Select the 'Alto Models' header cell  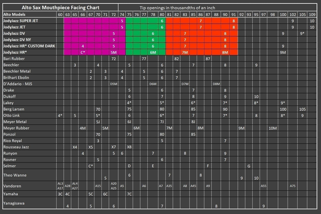pyautogui.click(x=14, y=14)
